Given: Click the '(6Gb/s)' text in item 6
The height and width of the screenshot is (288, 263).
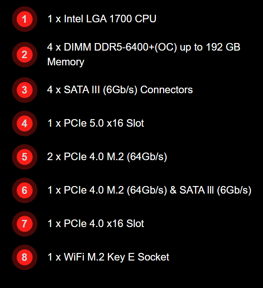Looking at the screenshot, I should point(234,190).
